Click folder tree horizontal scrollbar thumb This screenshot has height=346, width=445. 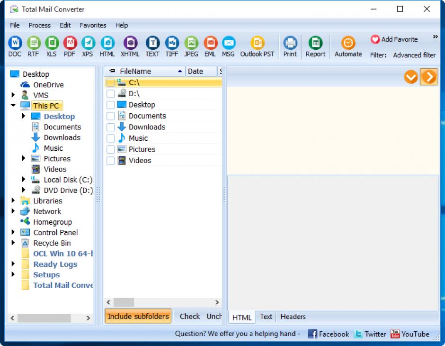click(x=44, y=318)
